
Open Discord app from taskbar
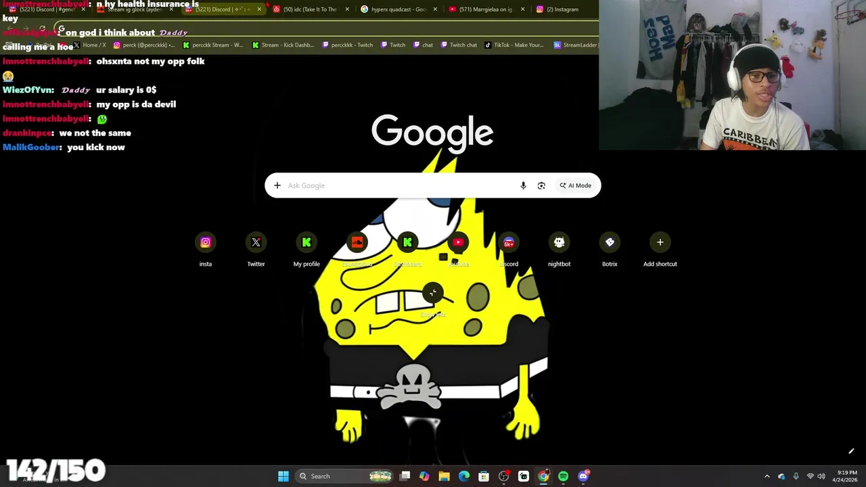pos(583,476)
